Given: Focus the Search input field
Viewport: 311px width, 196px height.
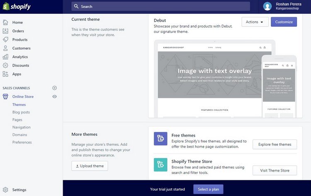Looking at the screenshot, I should (x=160, y=6).
